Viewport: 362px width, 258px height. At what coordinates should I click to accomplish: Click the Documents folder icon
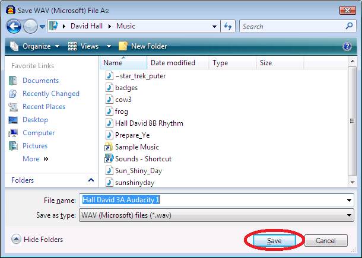tap(13, 81)
